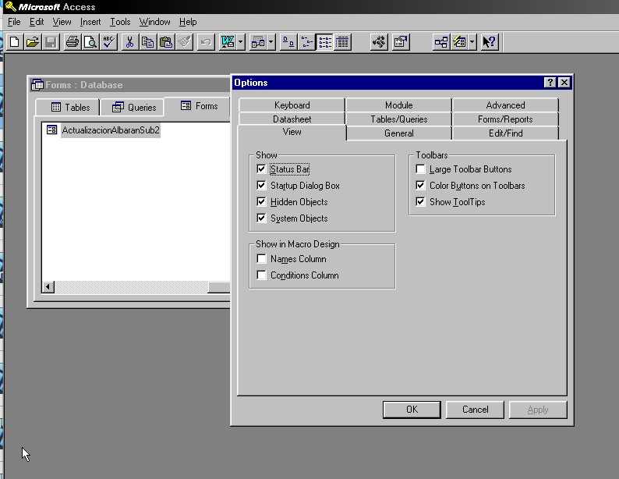This screenshot has height=479, width=619.
Task: Click the Analyze table icon
Action: [258, 42]
